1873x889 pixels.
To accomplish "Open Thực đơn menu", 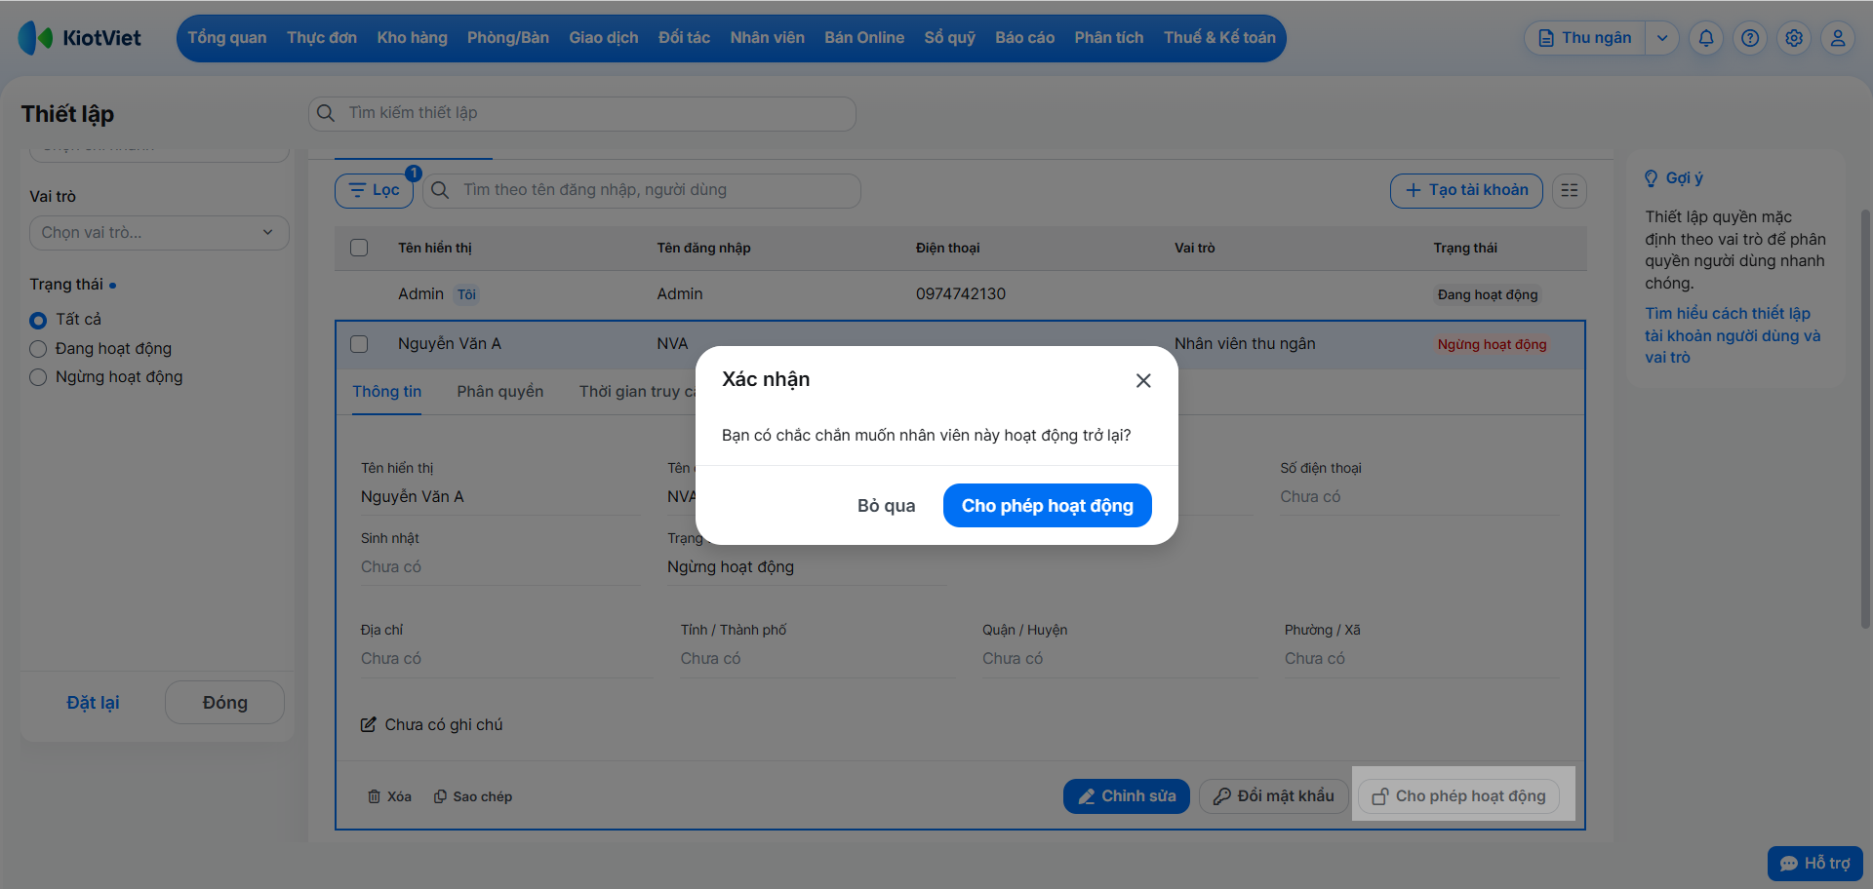I will 322,38.
